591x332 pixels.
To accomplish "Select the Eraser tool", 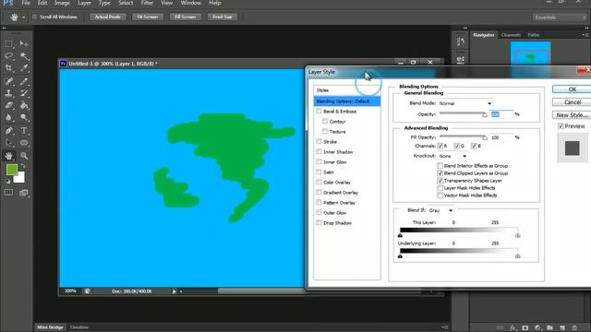I will click(8, 105).
